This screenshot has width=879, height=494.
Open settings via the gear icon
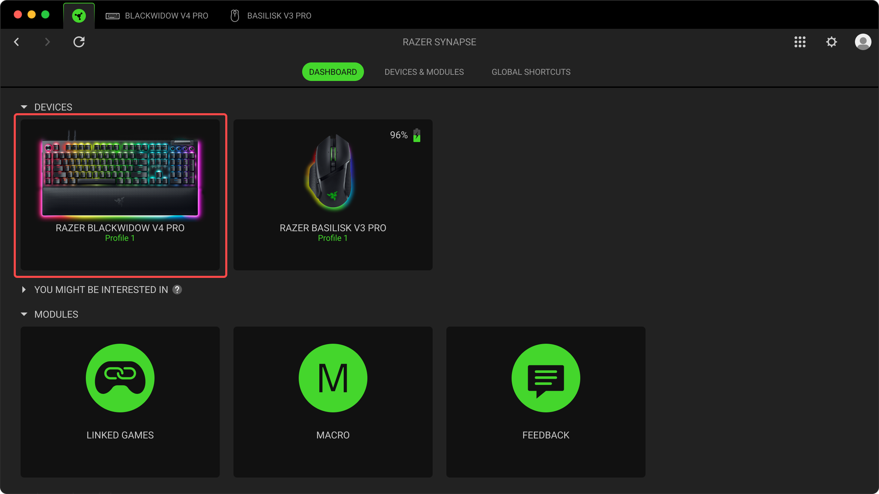[x=831, y=42]
